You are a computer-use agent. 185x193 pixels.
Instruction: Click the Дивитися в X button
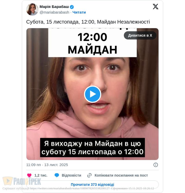pos(140,35)
